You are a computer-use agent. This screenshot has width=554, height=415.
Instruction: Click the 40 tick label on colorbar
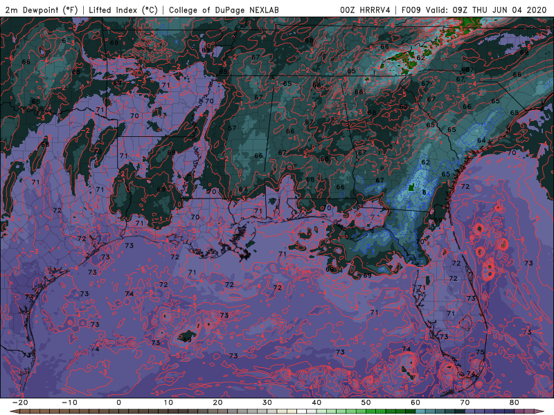(x=316, y=403)
